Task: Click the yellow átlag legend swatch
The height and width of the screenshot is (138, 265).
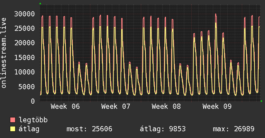Action: [13, 129]
